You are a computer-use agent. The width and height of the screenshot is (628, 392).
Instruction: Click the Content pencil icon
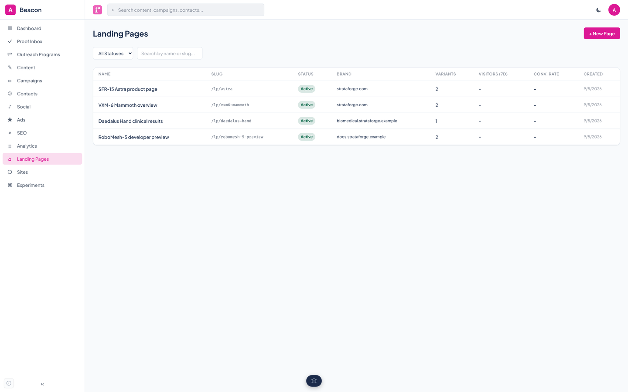pos(10,68)
